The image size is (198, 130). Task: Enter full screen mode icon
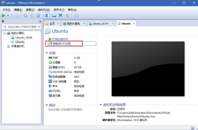(61, 15)
